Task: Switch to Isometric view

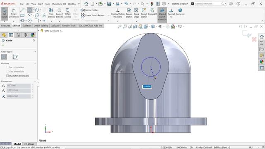Action: tap(180, 12)
